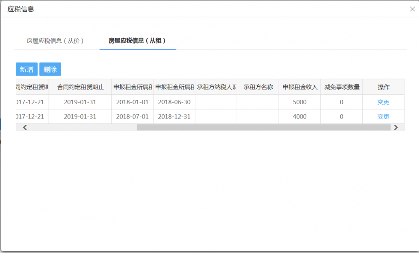Image resolution: width=419 pixels, height=253 pixels.
Task: Click the 2018-06-30 date cell
Action: [174, 102]
